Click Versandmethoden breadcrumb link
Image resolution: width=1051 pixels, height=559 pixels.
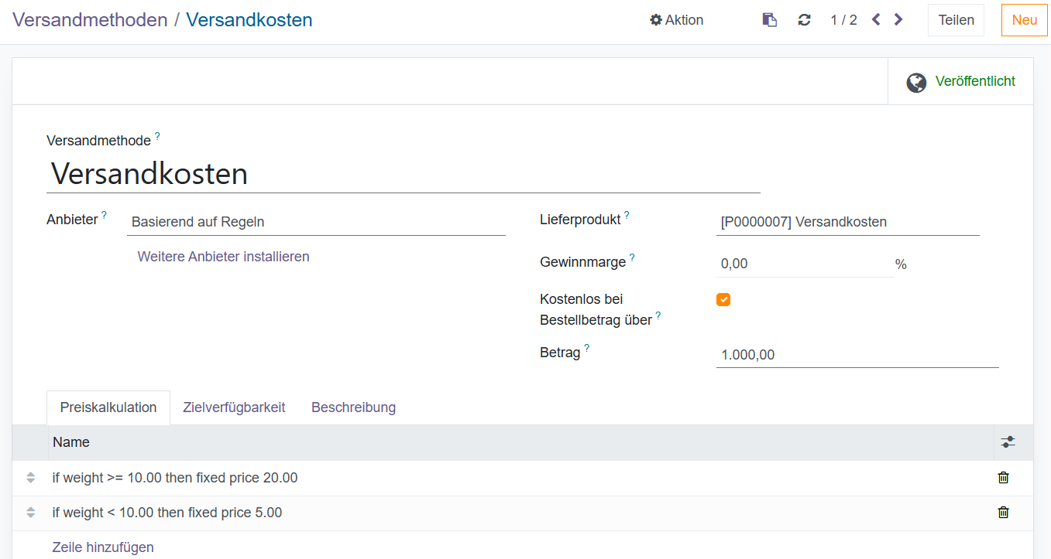(x=90, y=20)
